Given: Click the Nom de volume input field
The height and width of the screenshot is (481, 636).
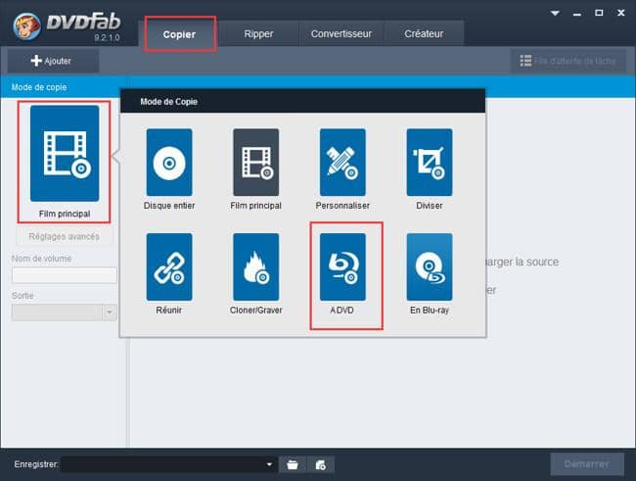Looking at the screenshot, I should [x=65, y=275].
